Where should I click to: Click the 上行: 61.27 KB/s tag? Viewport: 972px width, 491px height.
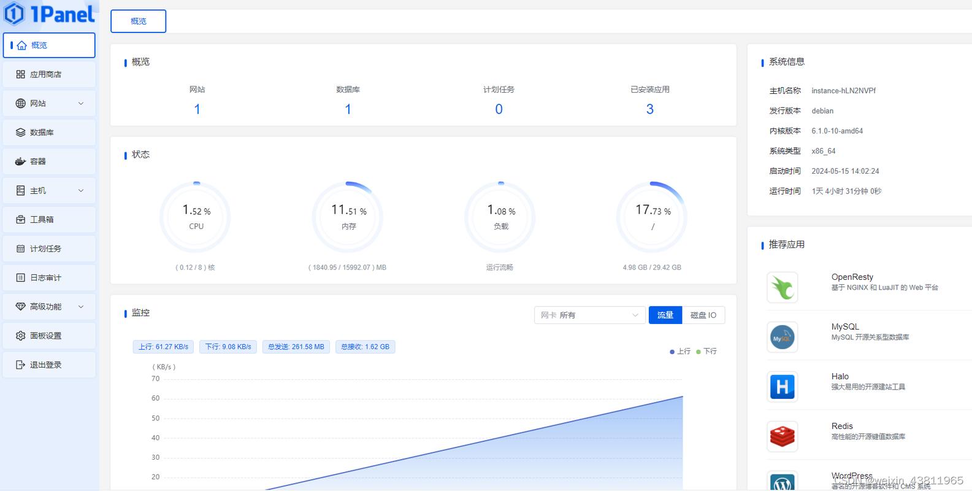163,347
